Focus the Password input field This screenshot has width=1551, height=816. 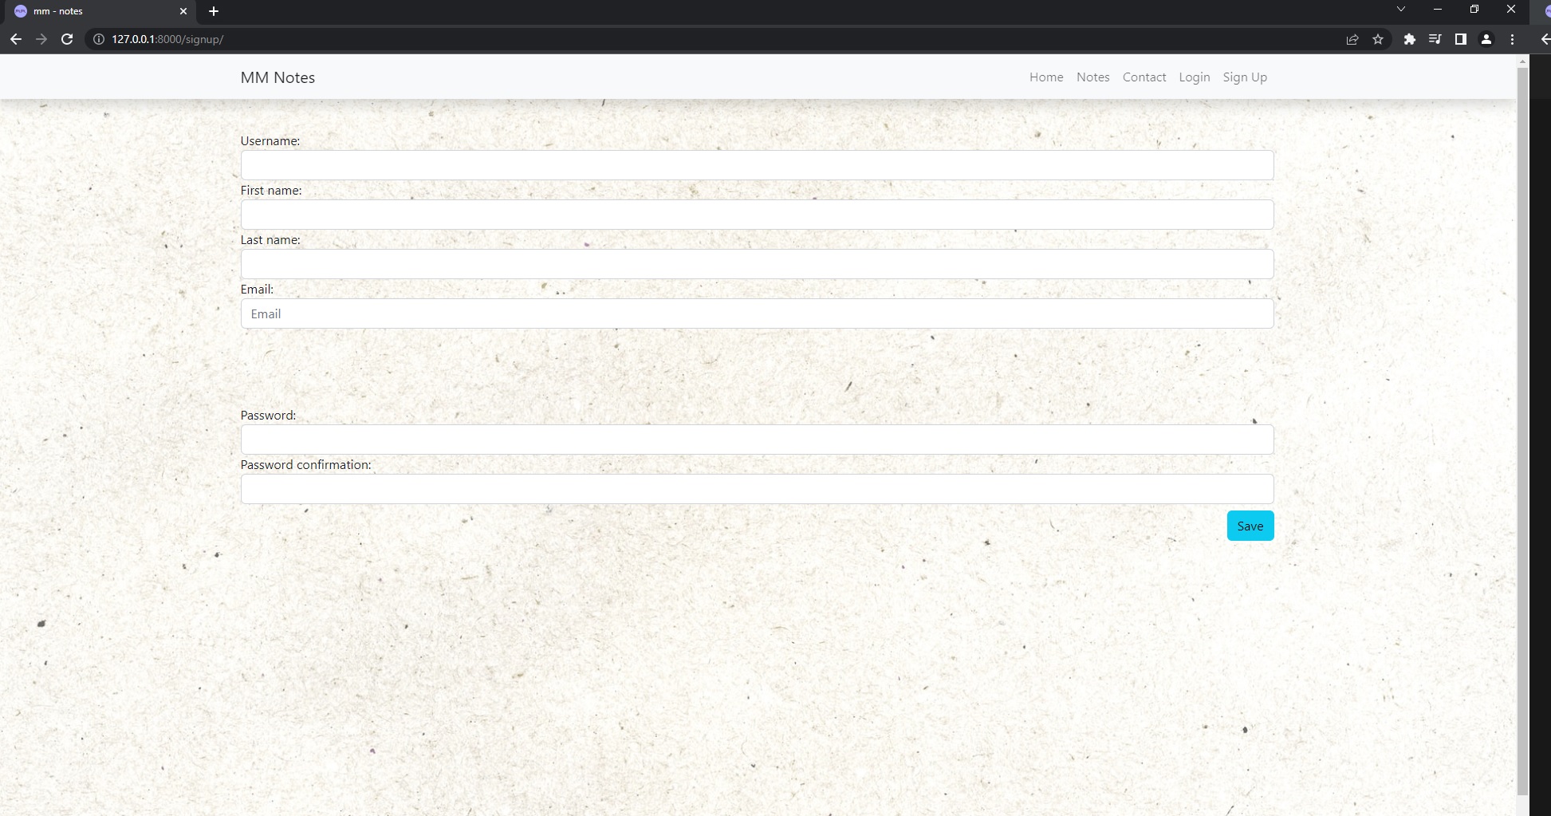point(757,440)
